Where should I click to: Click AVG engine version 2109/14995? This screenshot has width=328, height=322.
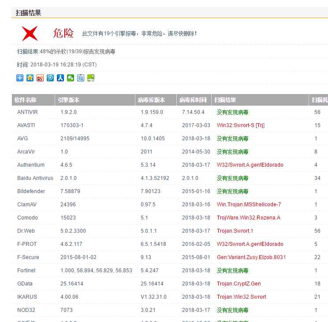coord(75,139)
